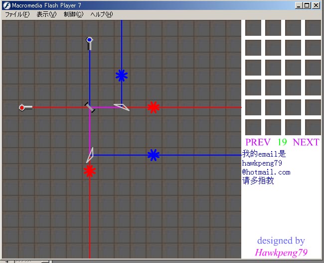
Task: Click the red star target on the horizontal red beam
Action: click(x=154, y=107)
